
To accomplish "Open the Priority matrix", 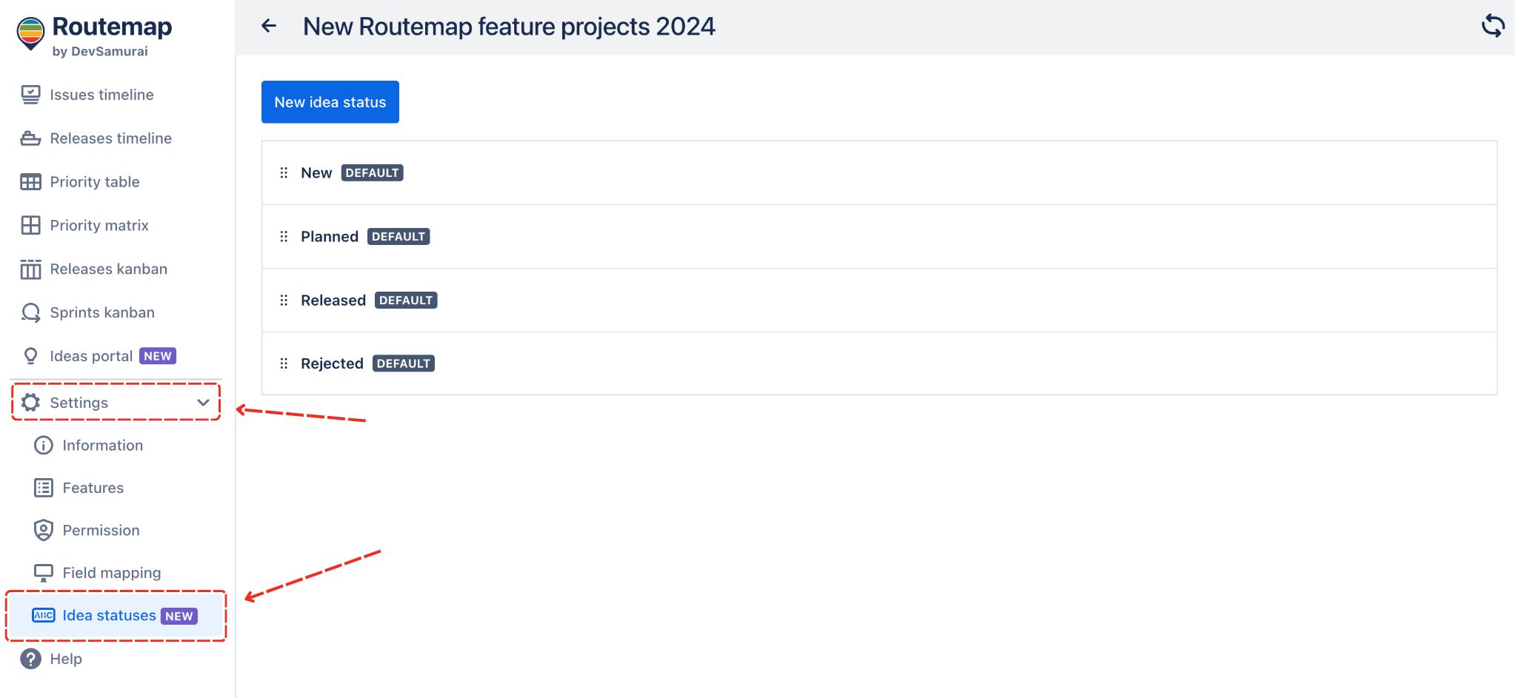I will click(99, 225).
